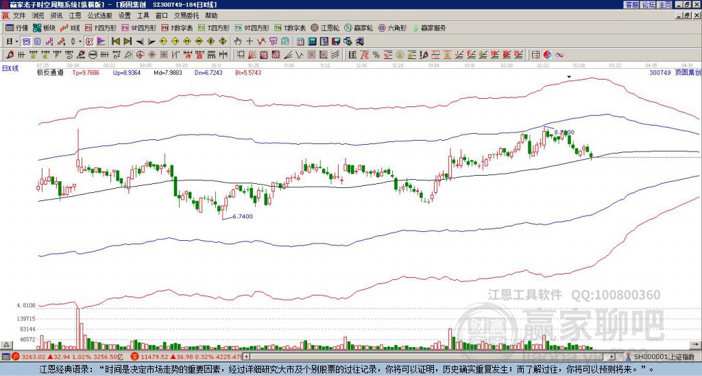Open the 交易委托 menu
The width and height of the screenshot is (702, 376).
tap(186, 16)
